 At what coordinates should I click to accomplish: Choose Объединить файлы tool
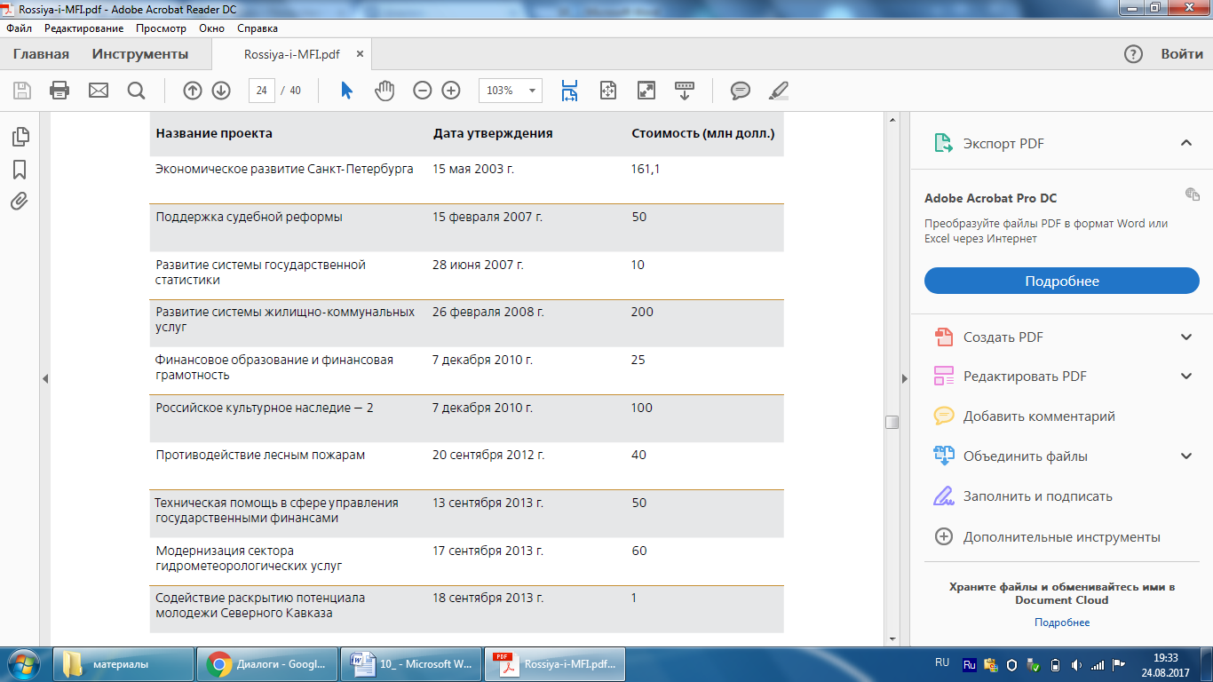1026,456
